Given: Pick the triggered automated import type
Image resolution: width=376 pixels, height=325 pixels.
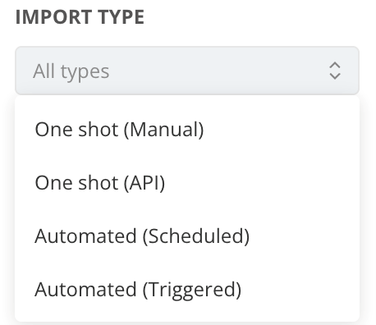Looking at the screenshot, I should tap(187, 290).
